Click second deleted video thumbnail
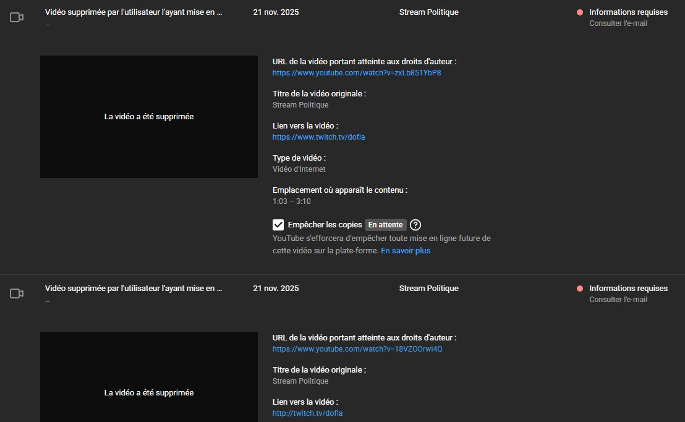Viewport: 685px width, 422px height. [x=149, y=377]
